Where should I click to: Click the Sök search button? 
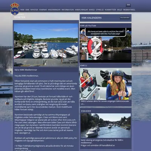[128, 5]
